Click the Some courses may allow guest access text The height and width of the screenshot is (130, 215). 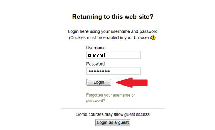pos(113,114)
